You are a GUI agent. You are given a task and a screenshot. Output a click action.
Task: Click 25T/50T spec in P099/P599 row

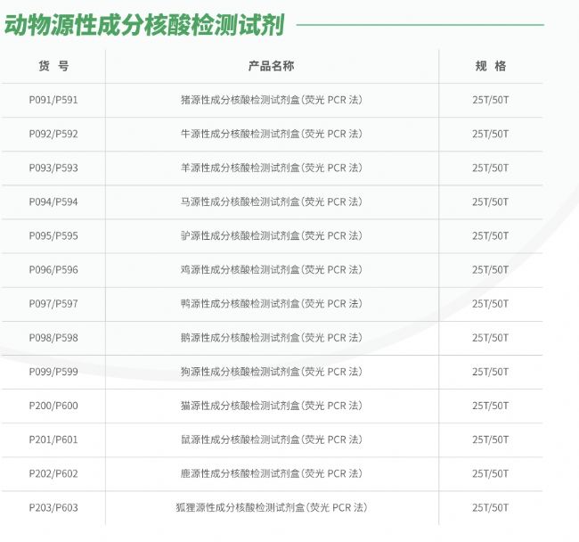(x=491, y=372)
